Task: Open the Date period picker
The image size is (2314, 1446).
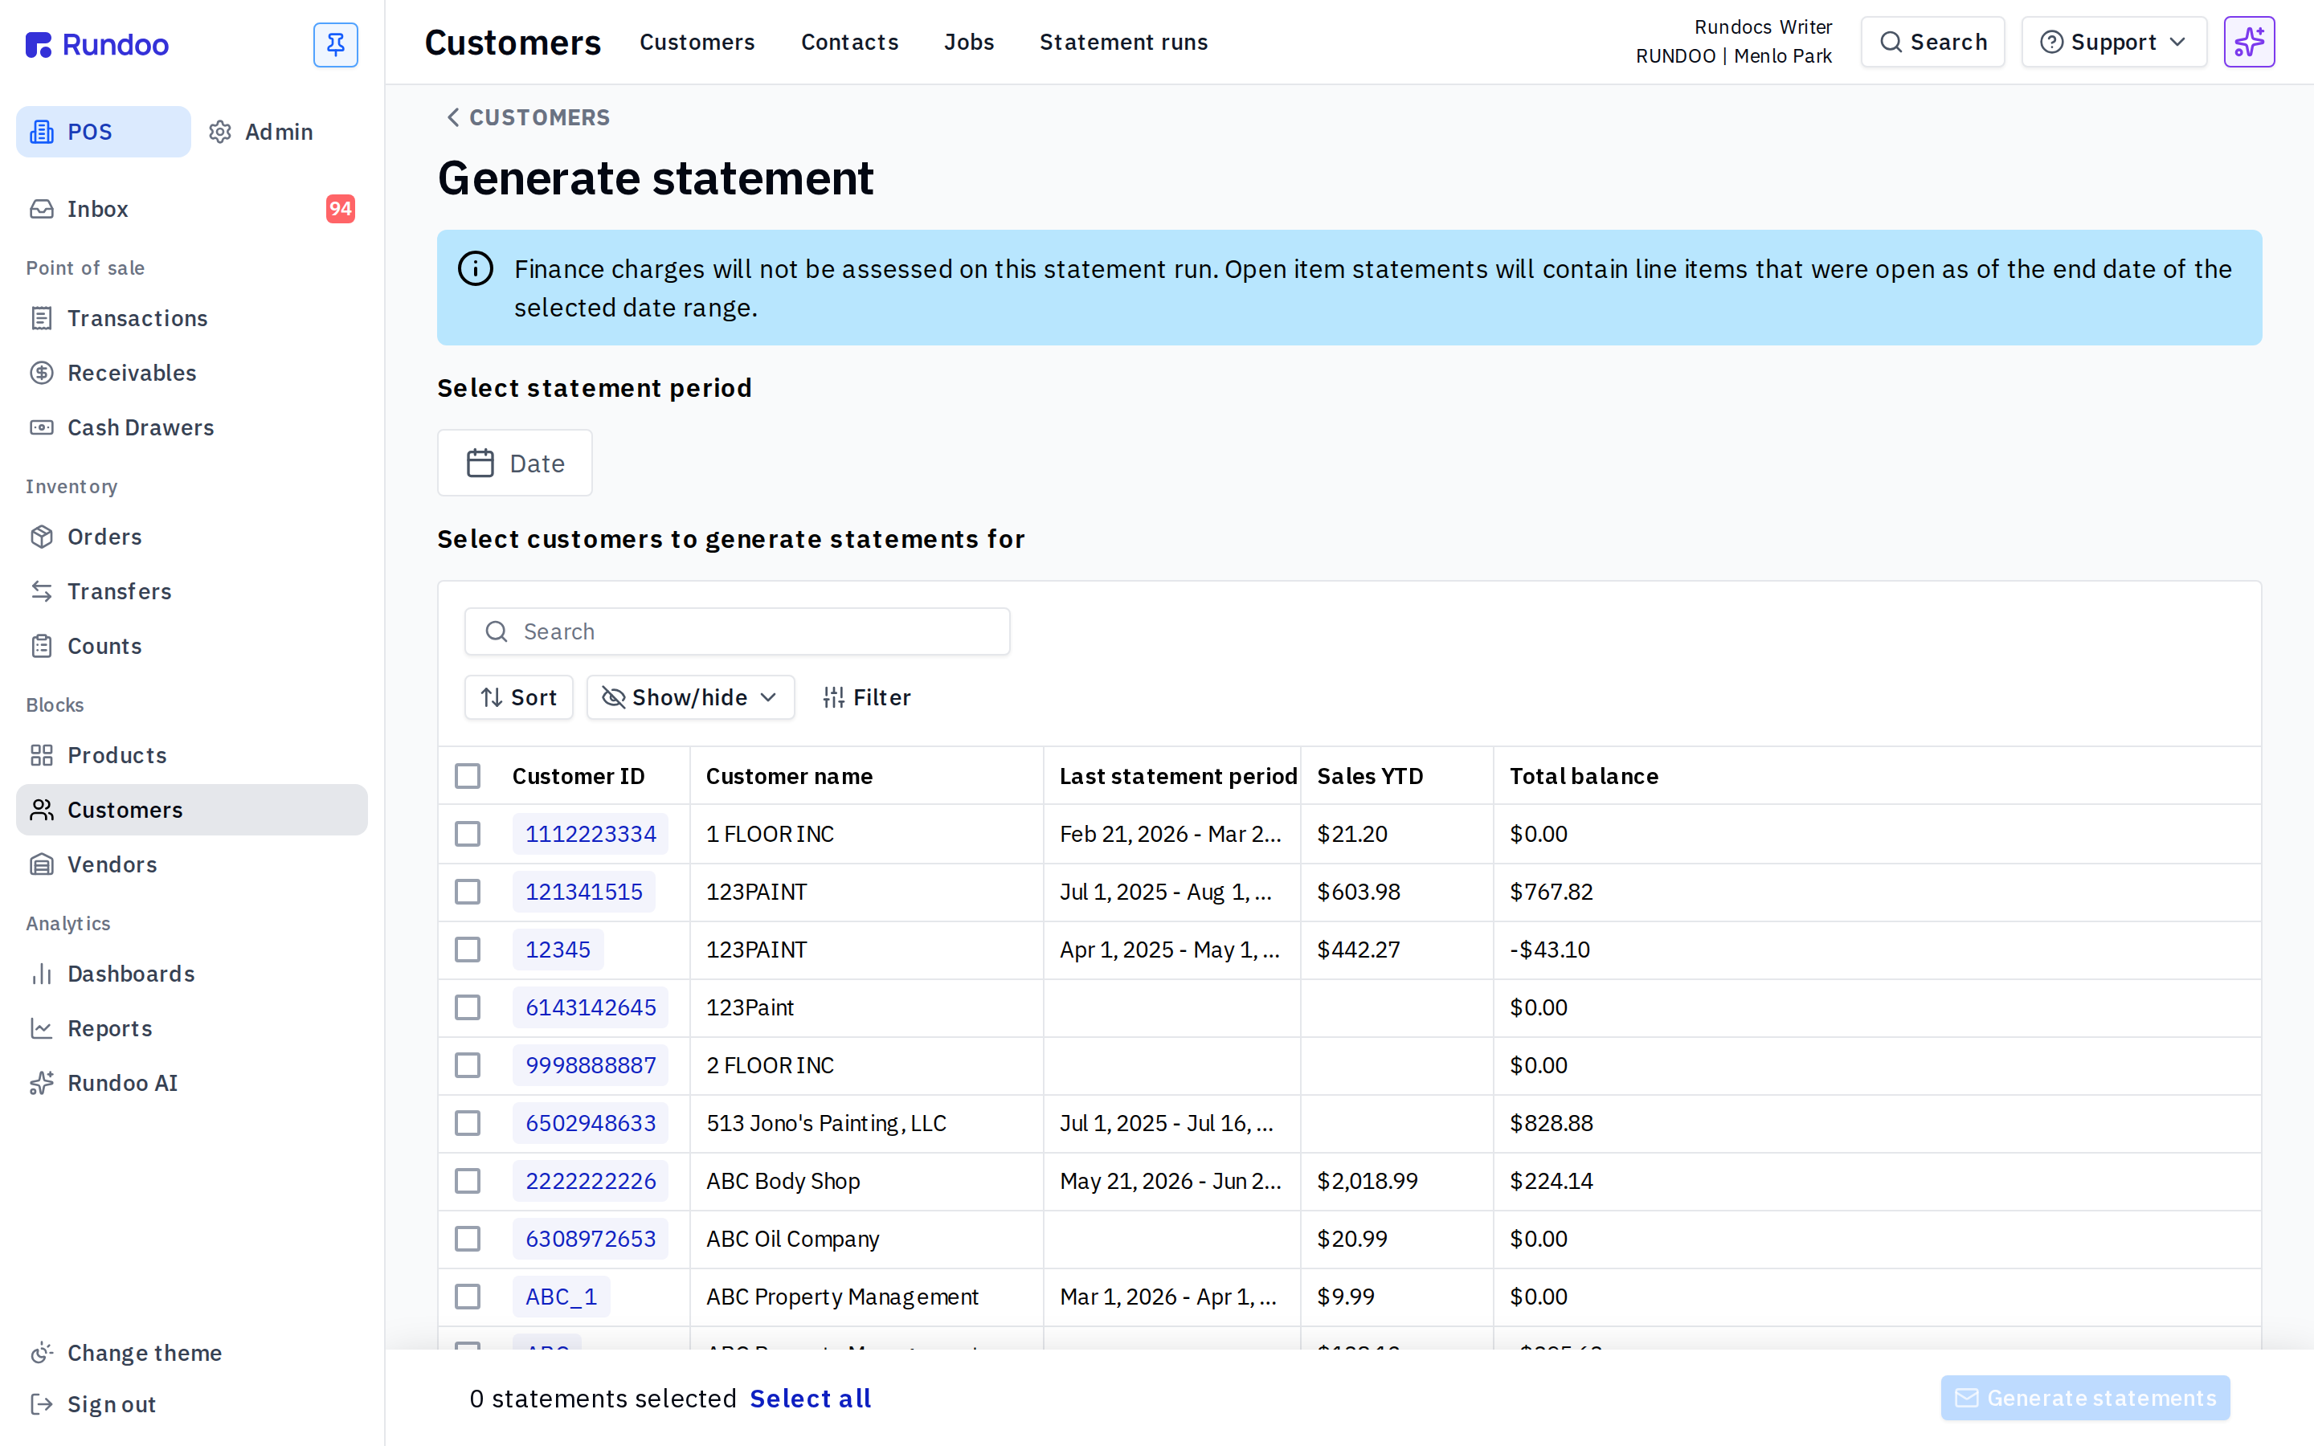Action: coord(515,464)
